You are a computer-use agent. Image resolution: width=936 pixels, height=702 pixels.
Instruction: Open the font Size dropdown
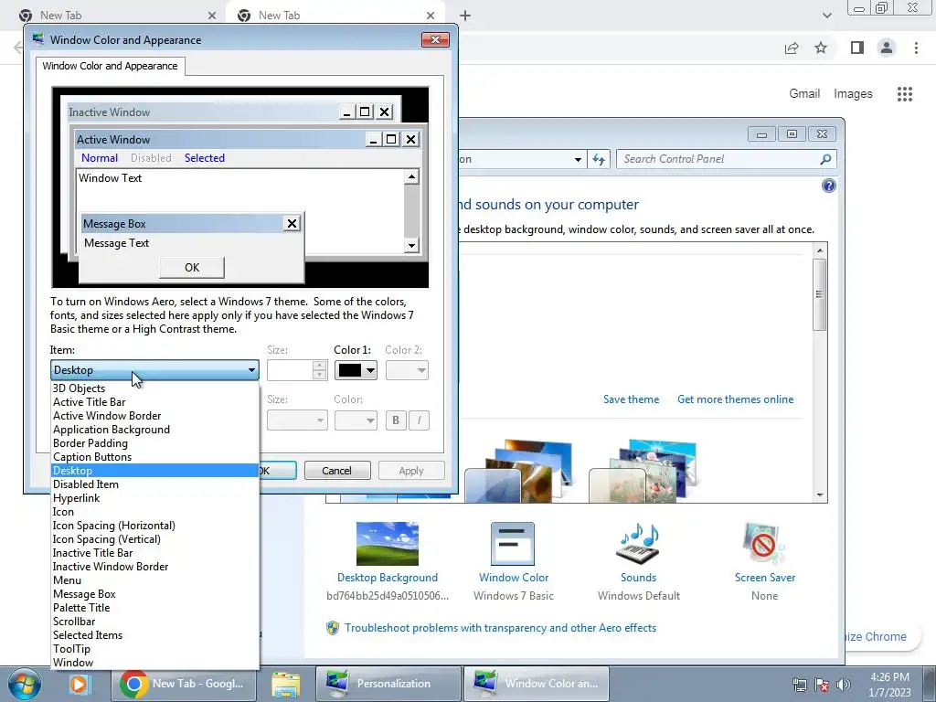pyautogui.click(x=297, y=420)
